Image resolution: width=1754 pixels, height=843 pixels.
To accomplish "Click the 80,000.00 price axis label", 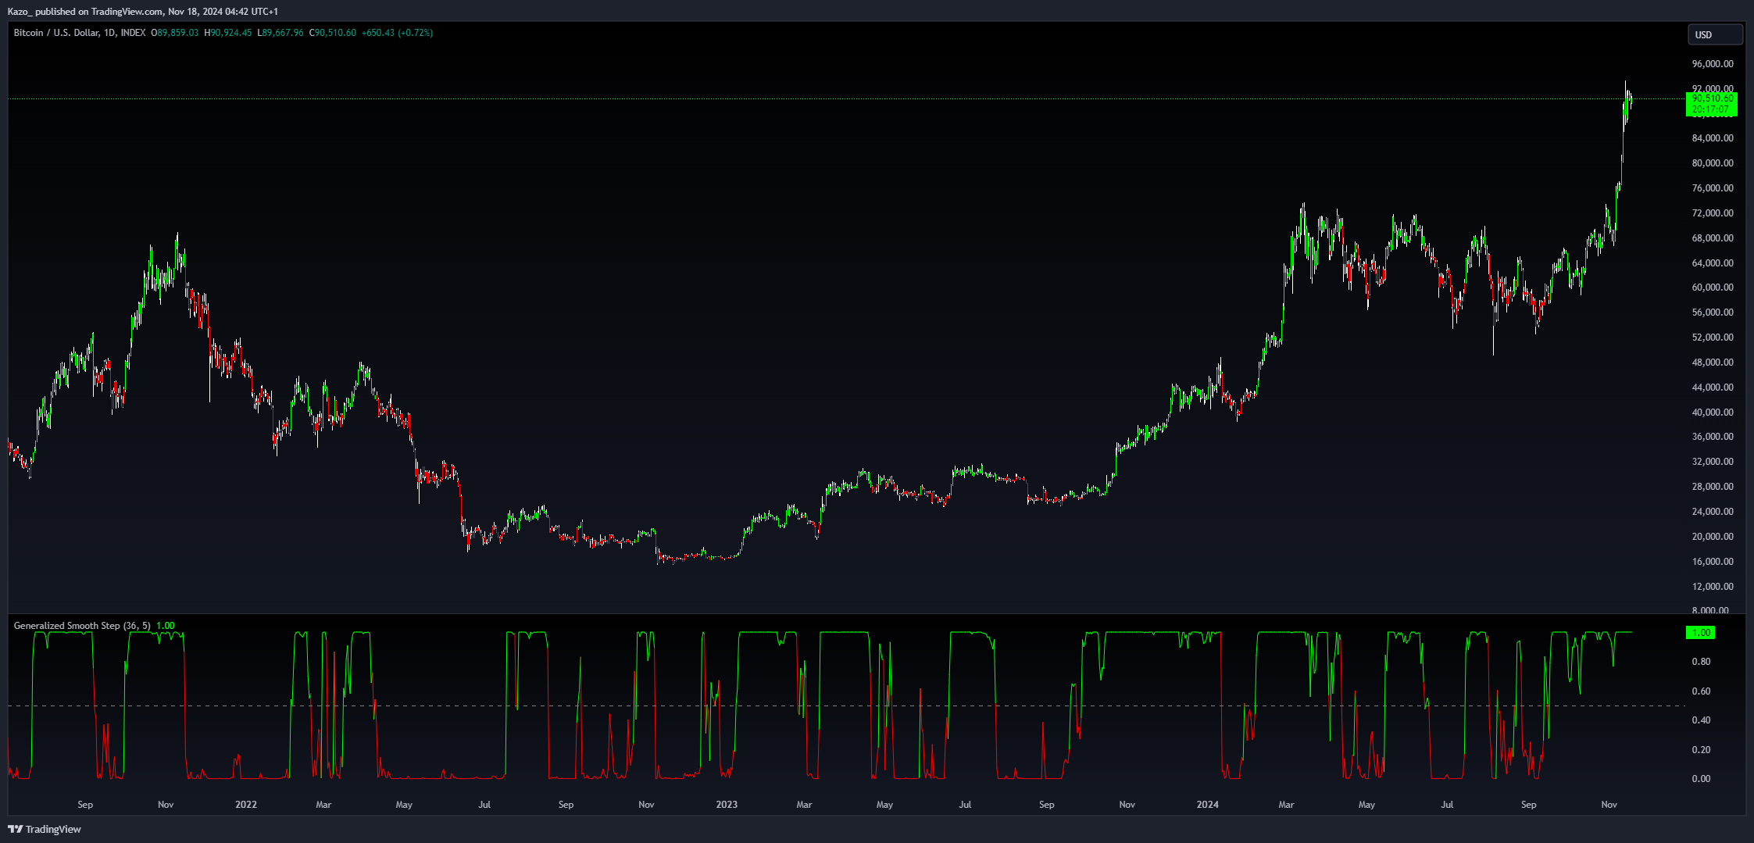I will 1713,163.
